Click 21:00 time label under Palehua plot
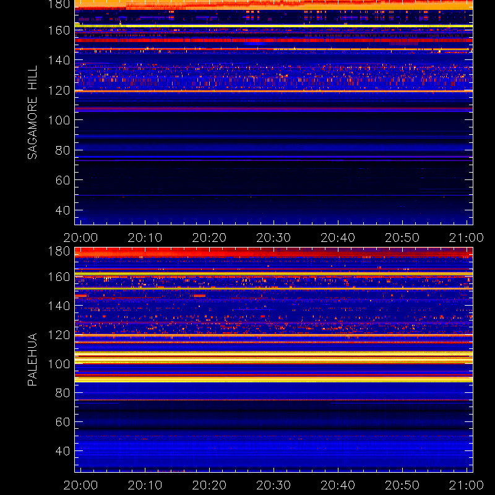Viewport: 495px width, 495px height. click(x=467, y=485)
